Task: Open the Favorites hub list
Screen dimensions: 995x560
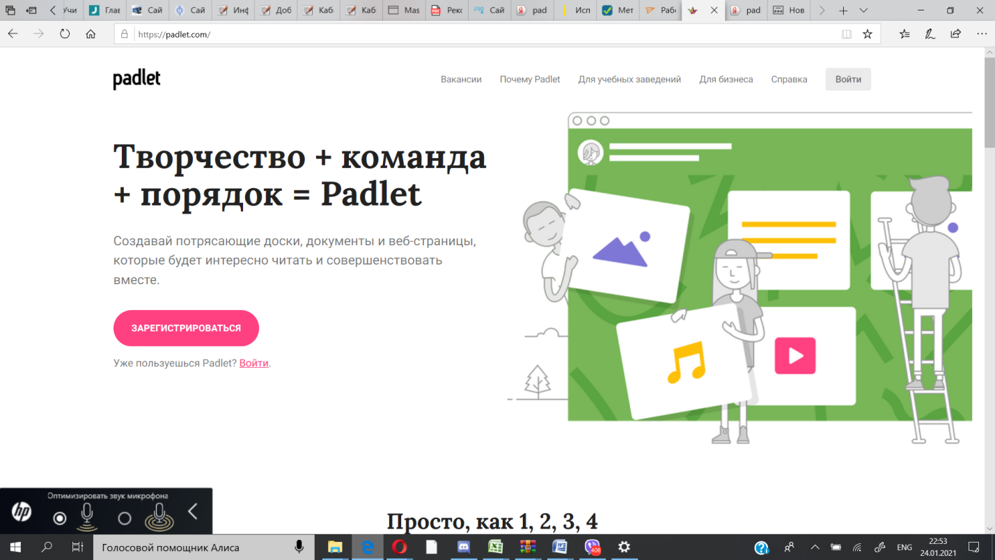Action: [904, 33]
